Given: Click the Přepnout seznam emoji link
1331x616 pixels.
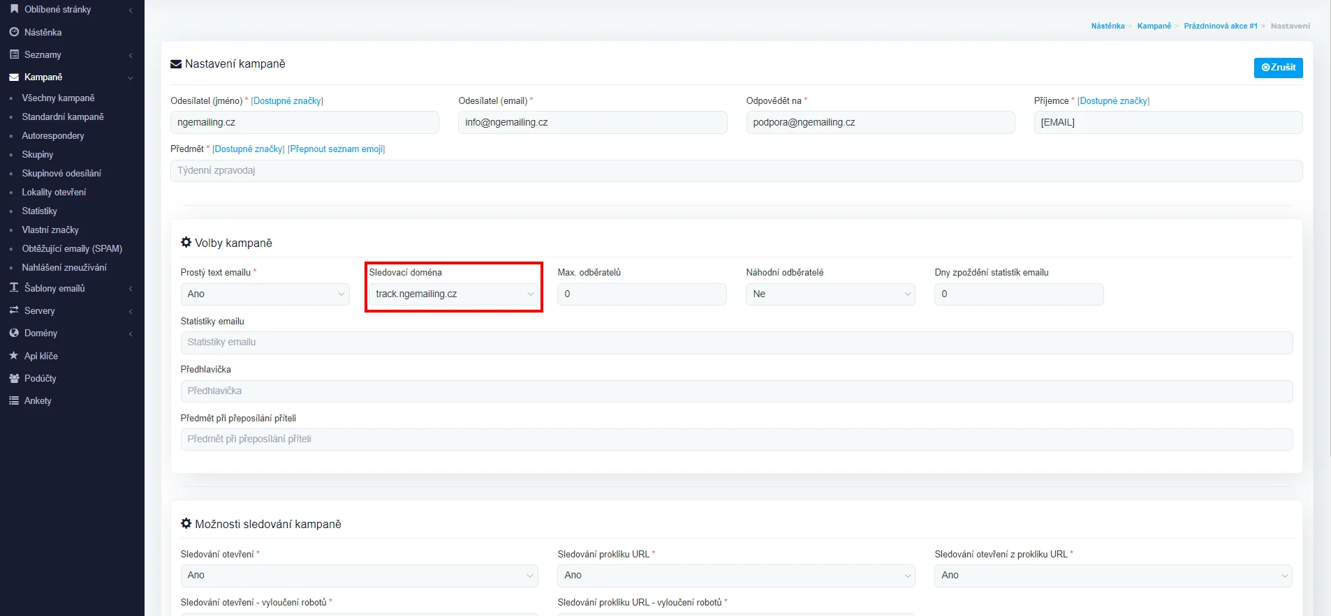Looking at the screenshot, I should [x=336, y=149].
